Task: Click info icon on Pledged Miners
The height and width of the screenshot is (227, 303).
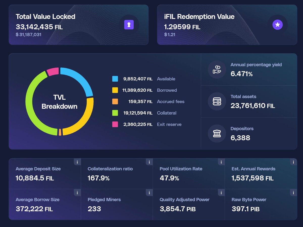Action: click(149, 193)
